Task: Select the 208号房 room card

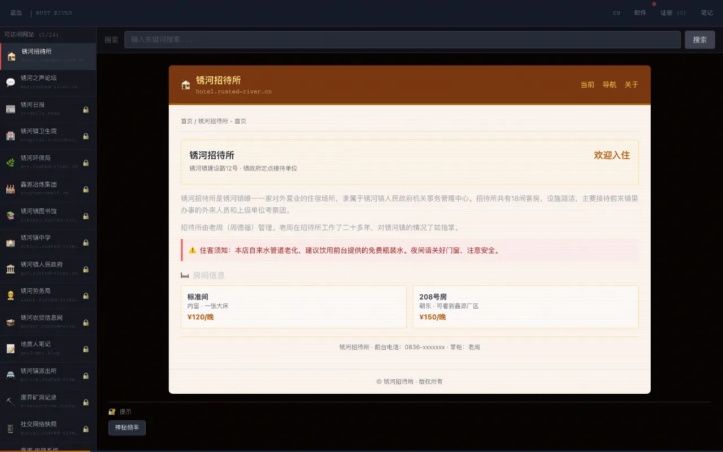Action: 525,307
